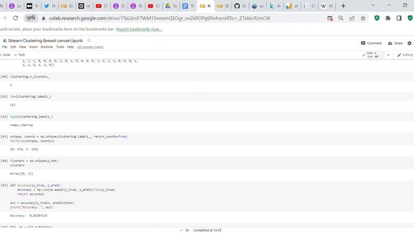
Task: Focus the URL address field
Action: [160, 18]
